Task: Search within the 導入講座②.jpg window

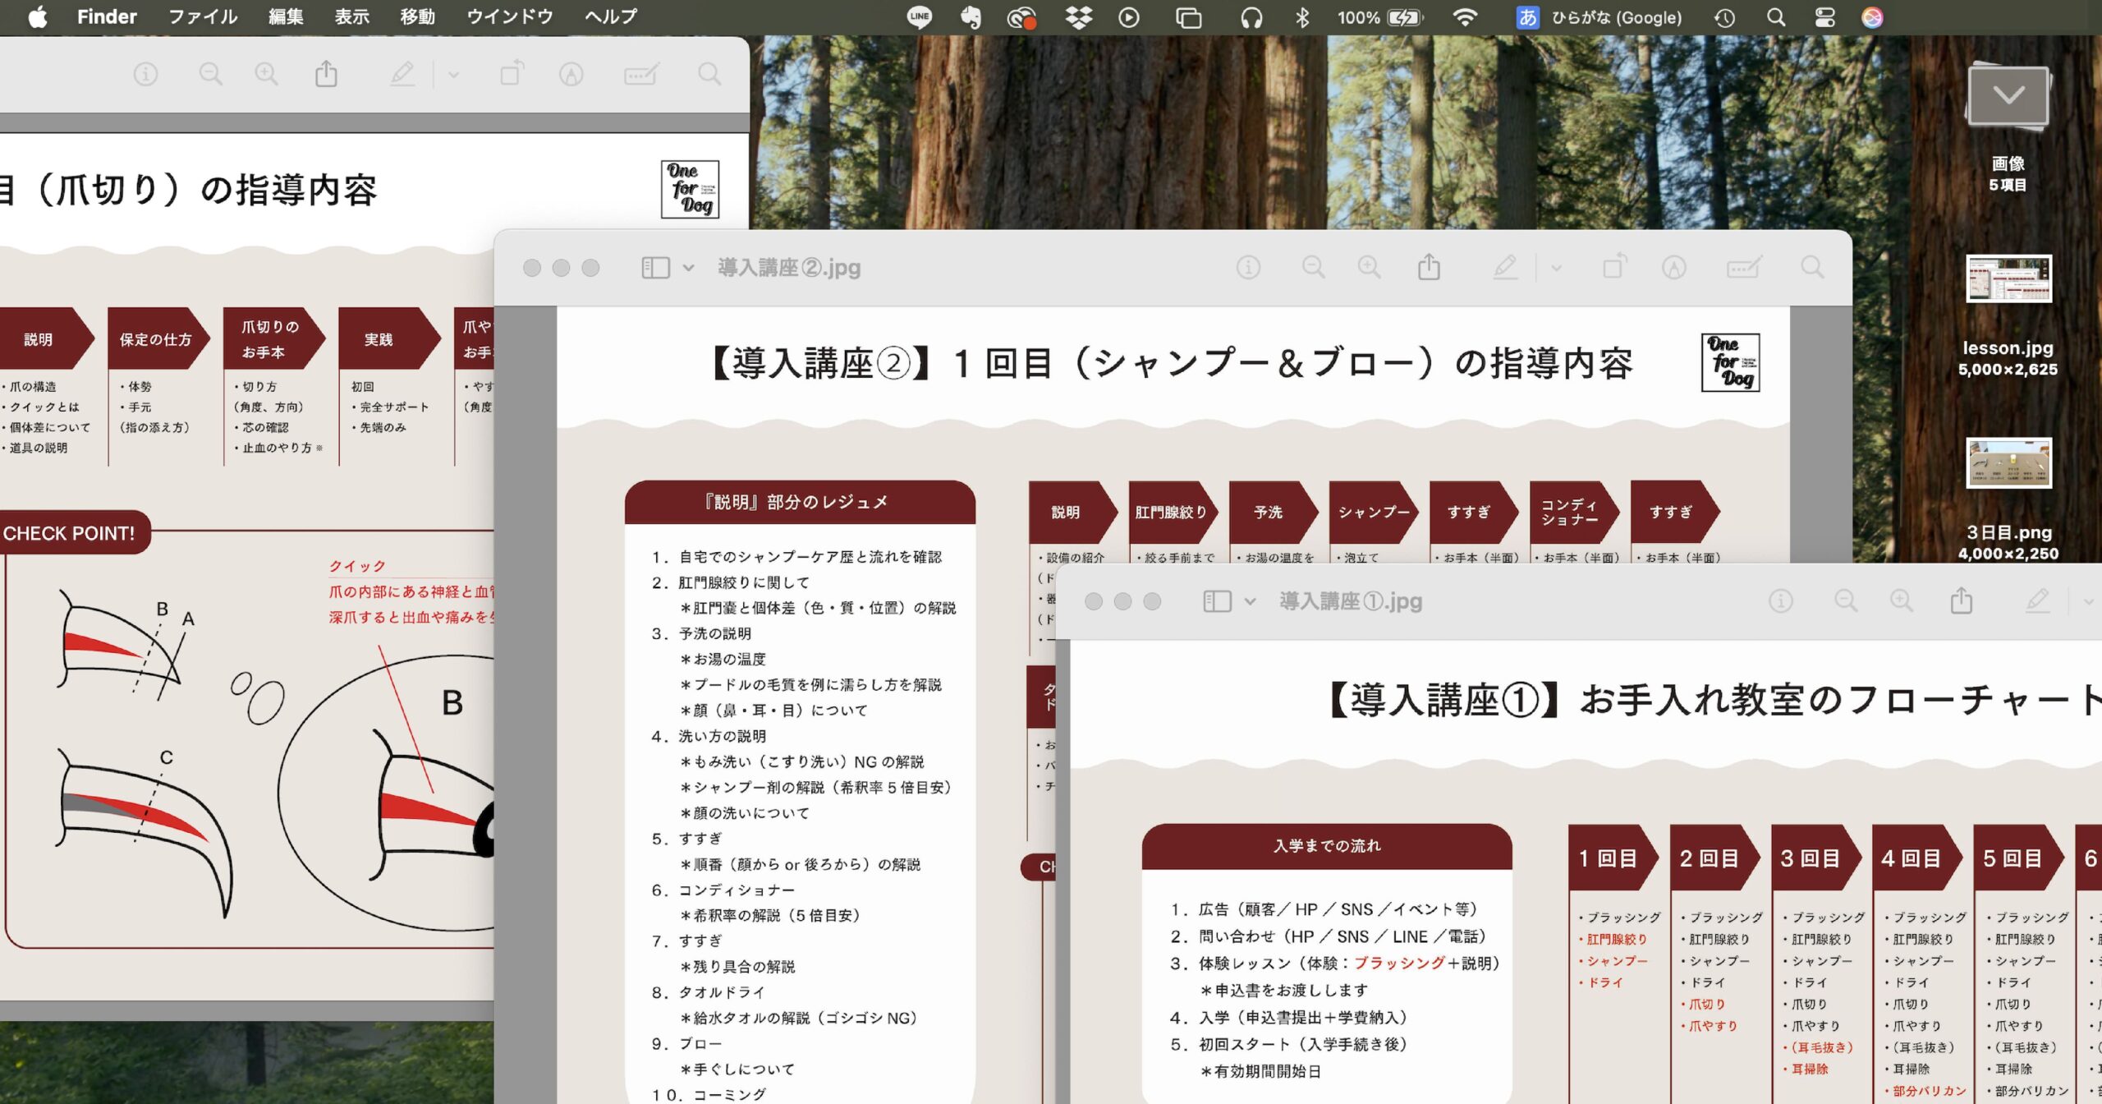Action: (1812, 267)
